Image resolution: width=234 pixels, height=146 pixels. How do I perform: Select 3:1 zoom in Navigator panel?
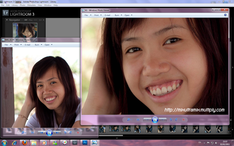(40, 20)
